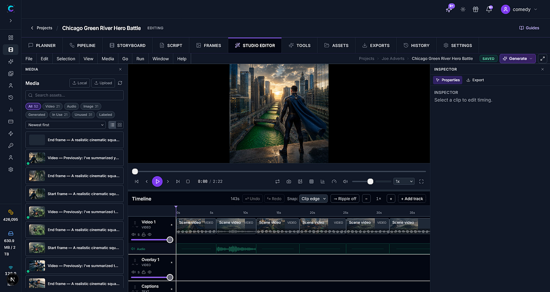550x292 pixels.
Task: Open the dashboard grid icon in sidebar
Action: 11,37
